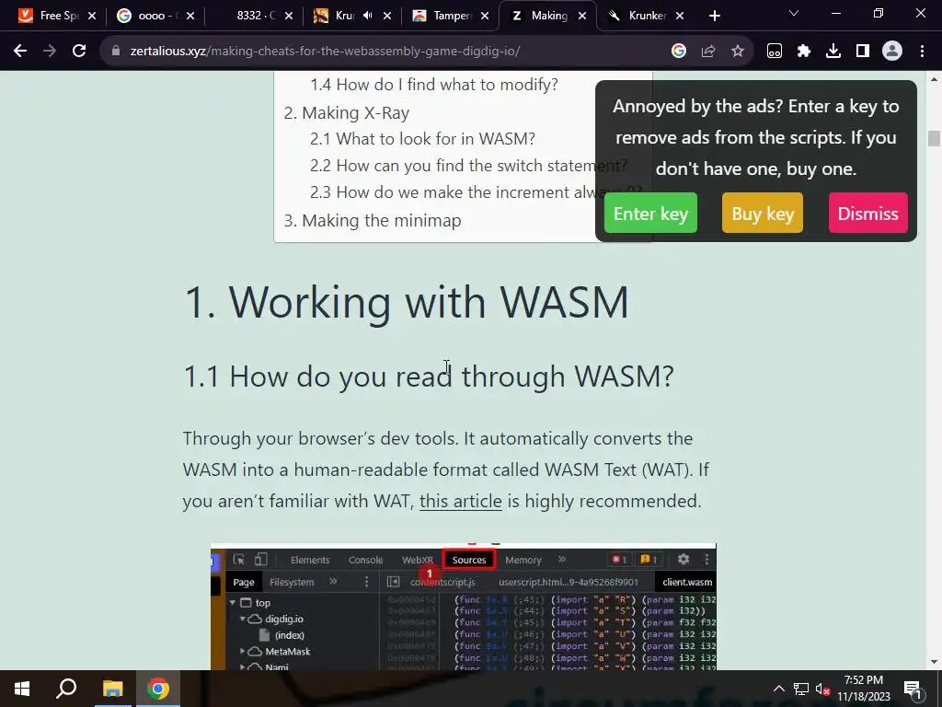The image size is (942, 707).
Task: Go forward with the forward arrow
Action: tap(50, 52)
